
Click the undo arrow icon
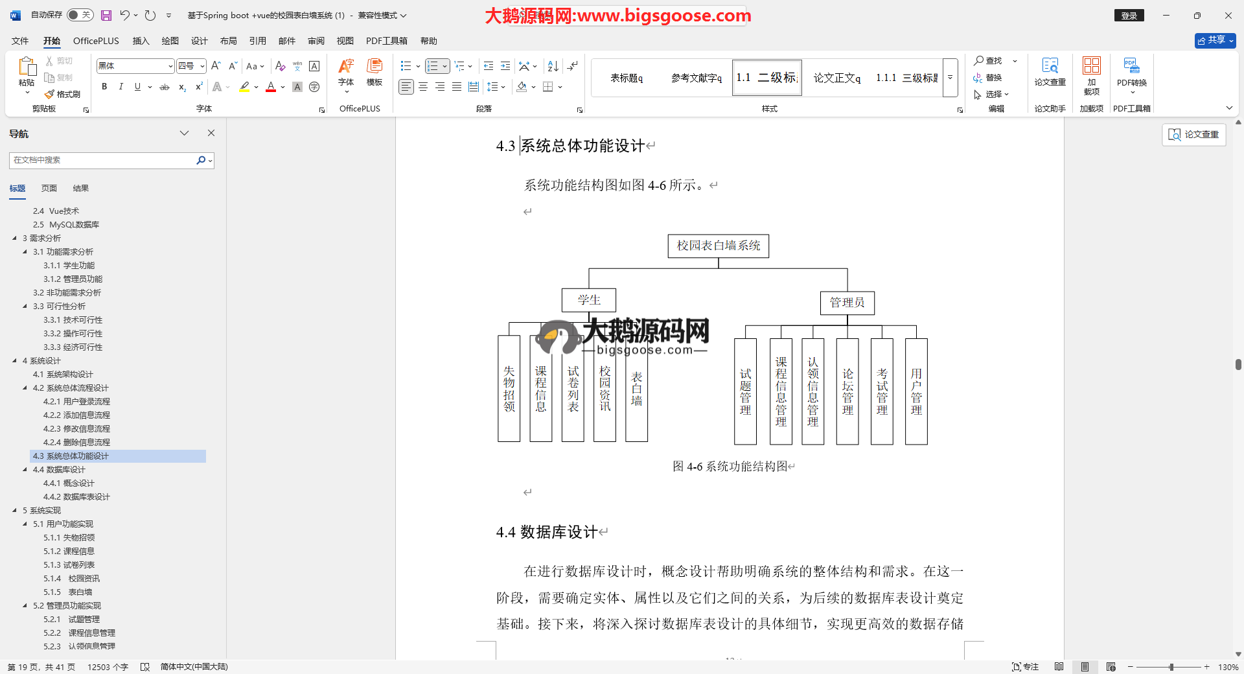pos(124,15)
